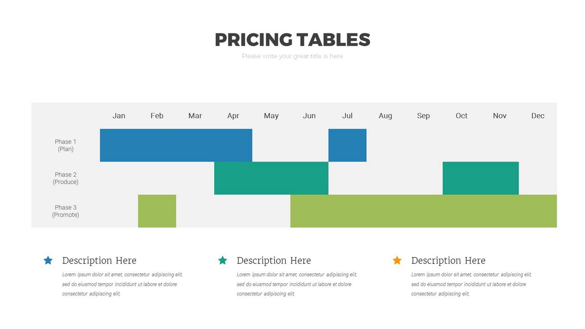Click the Aug month header

coord(385,116)
